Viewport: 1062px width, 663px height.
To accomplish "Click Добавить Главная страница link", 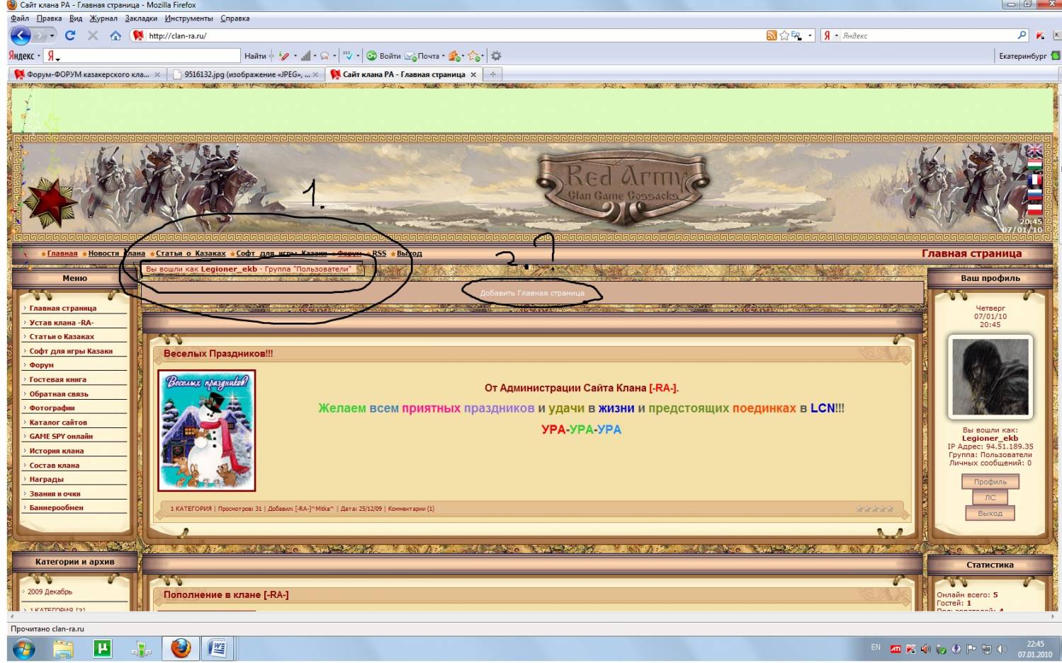I will coord(532,293).
